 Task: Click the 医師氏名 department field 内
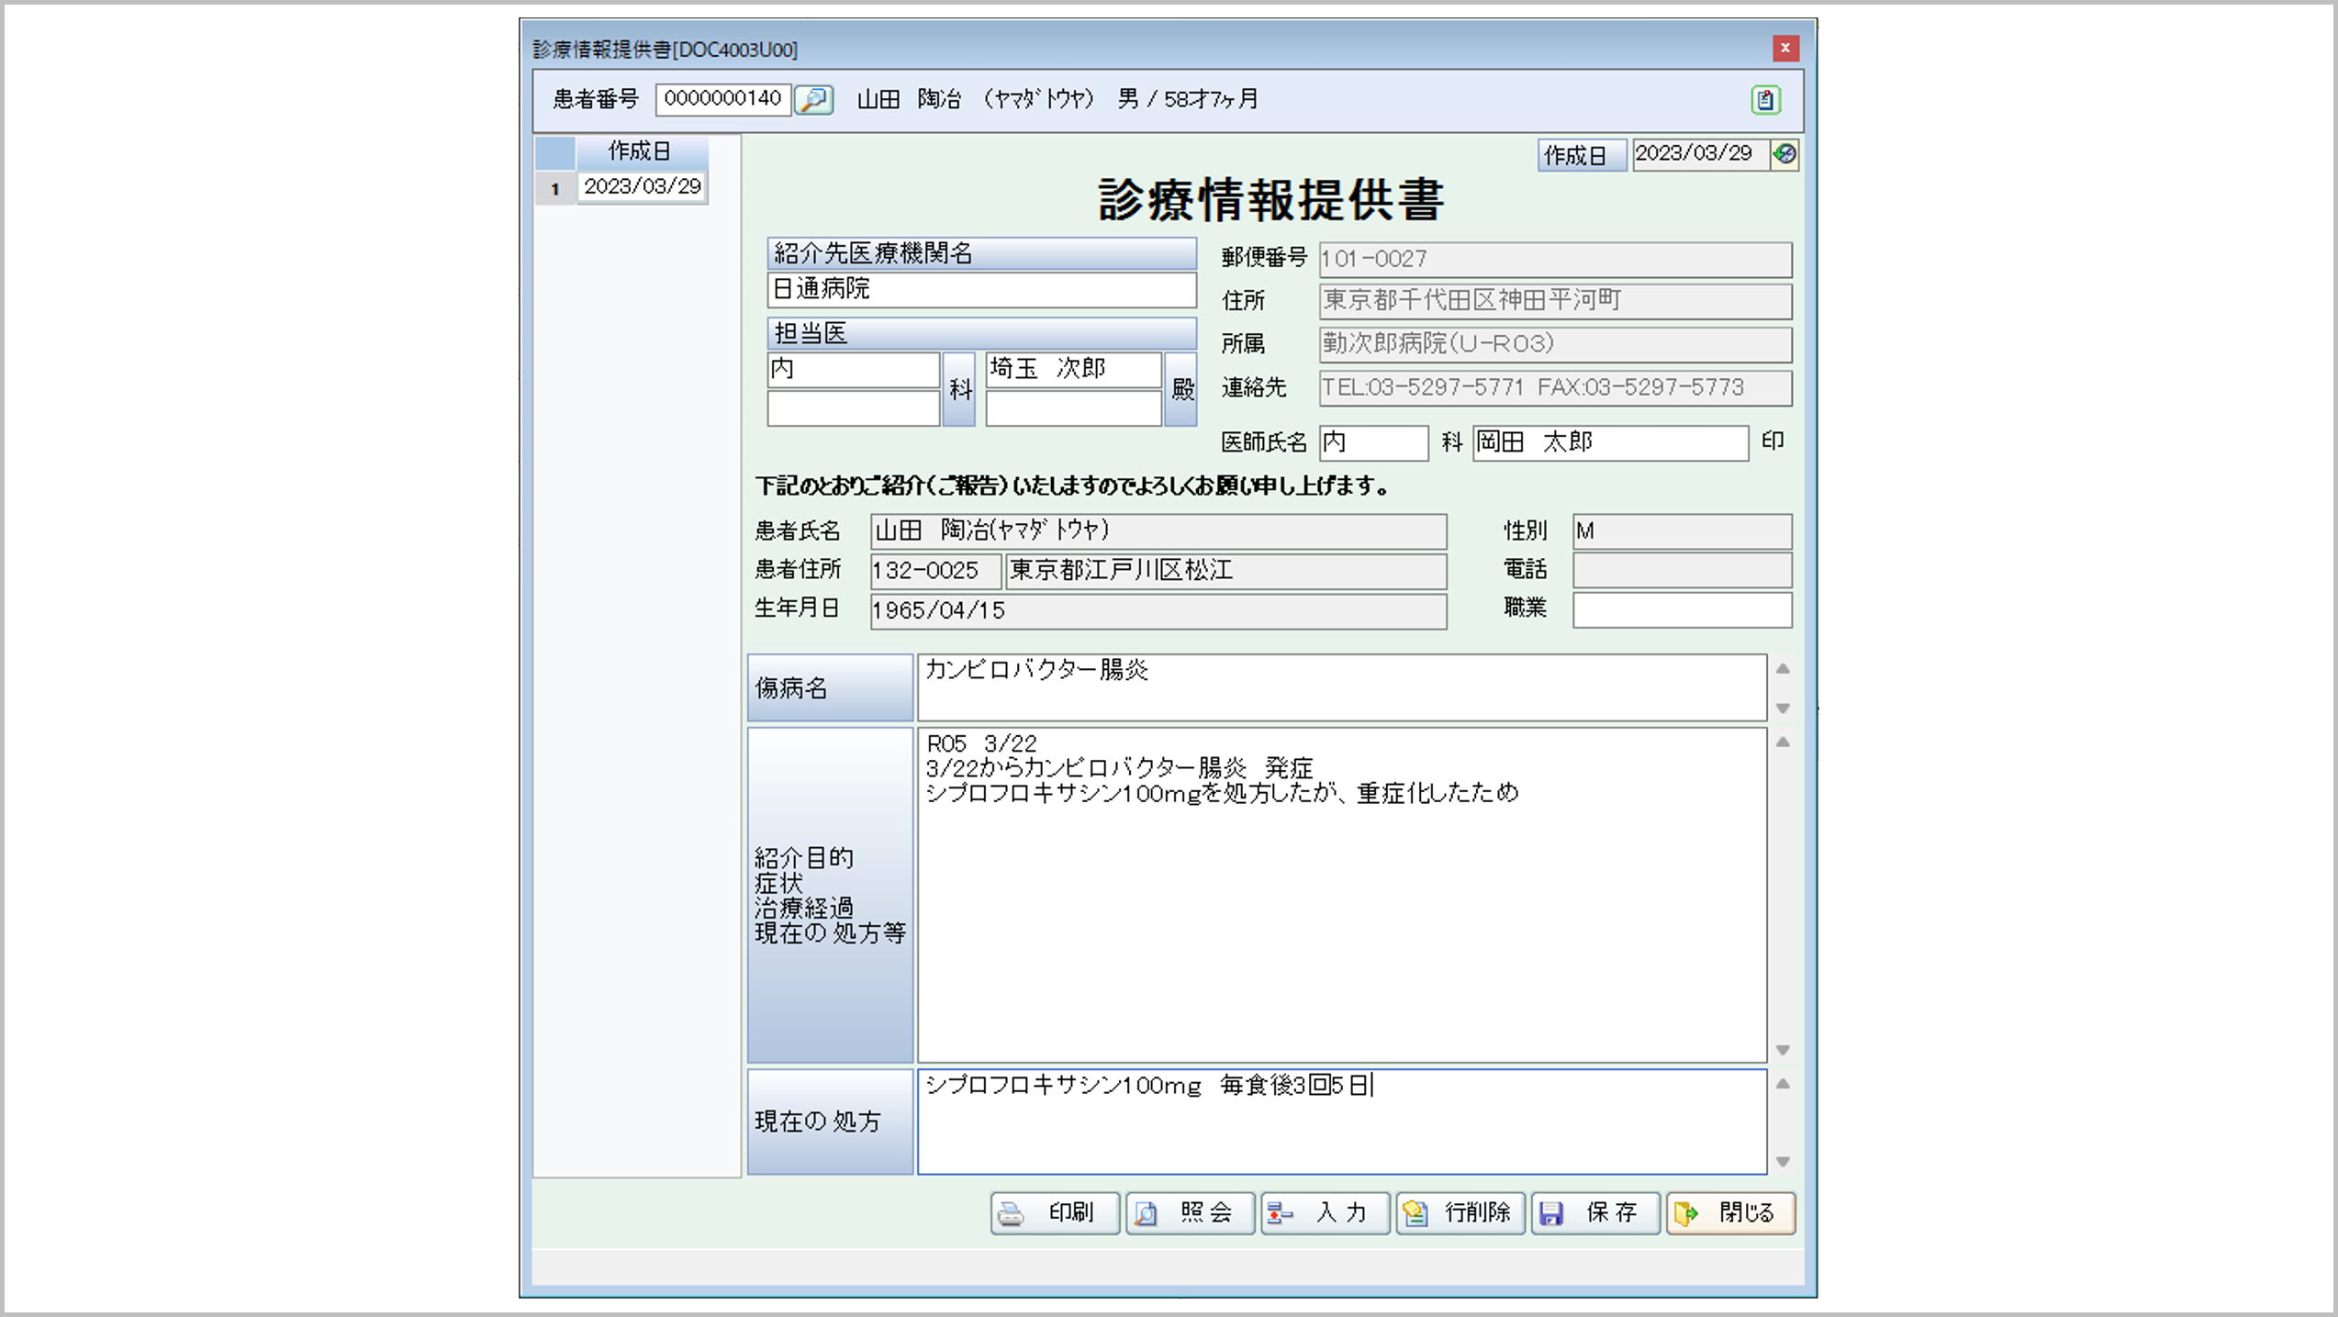pos(1373,443)
